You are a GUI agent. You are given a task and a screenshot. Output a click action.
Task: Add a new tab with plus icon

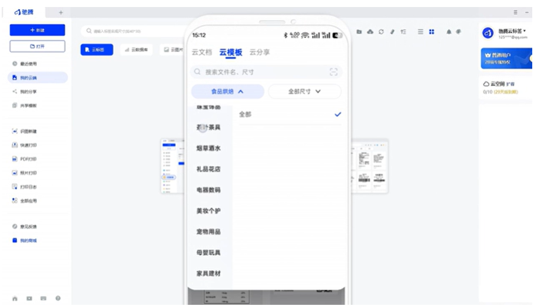[60, 13]
